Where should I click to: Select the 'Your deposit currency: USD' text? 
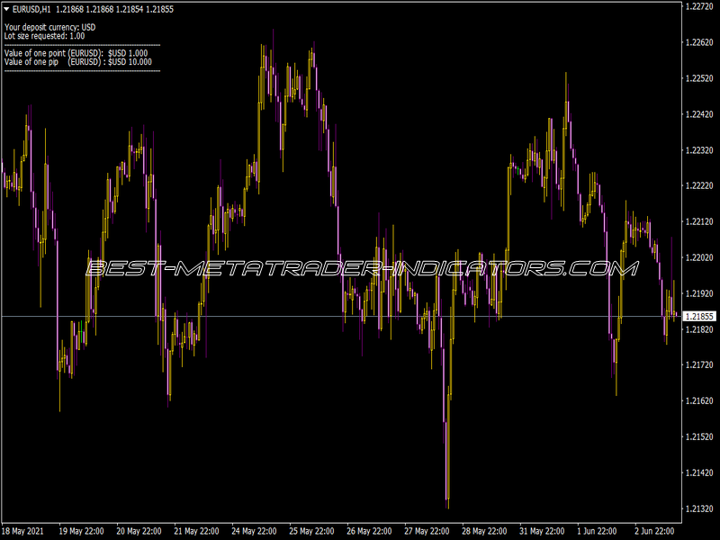pyautogui.click(x=49, y=28)
